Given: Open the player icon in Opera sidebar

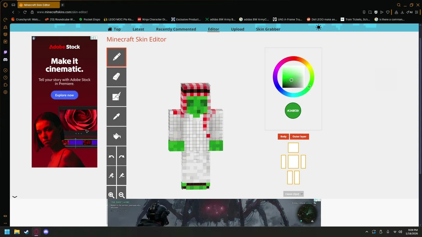Looking at the screenshot, I should coord(5,70).
